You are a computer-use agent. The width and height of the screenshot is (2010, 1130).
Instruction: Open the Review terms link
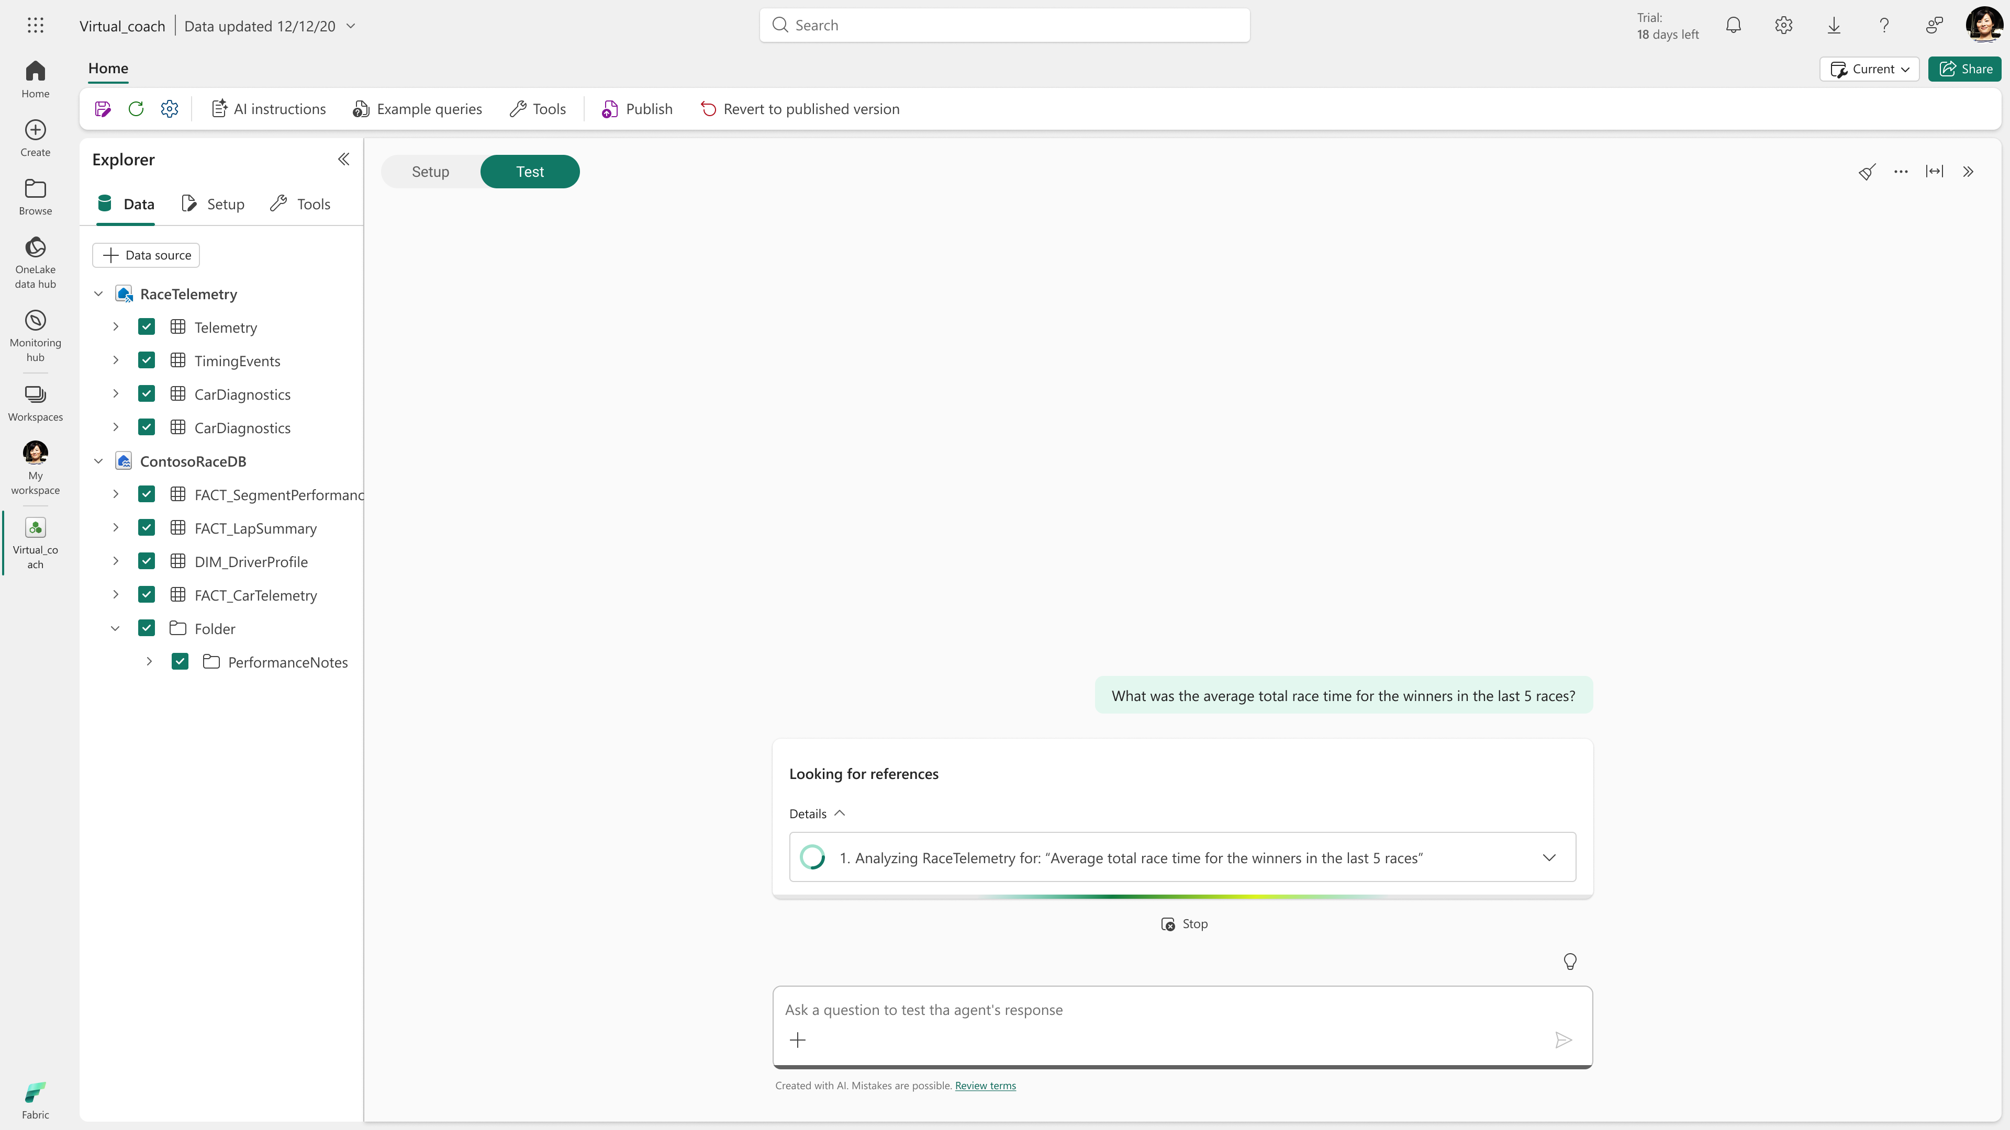point(985,1086)
